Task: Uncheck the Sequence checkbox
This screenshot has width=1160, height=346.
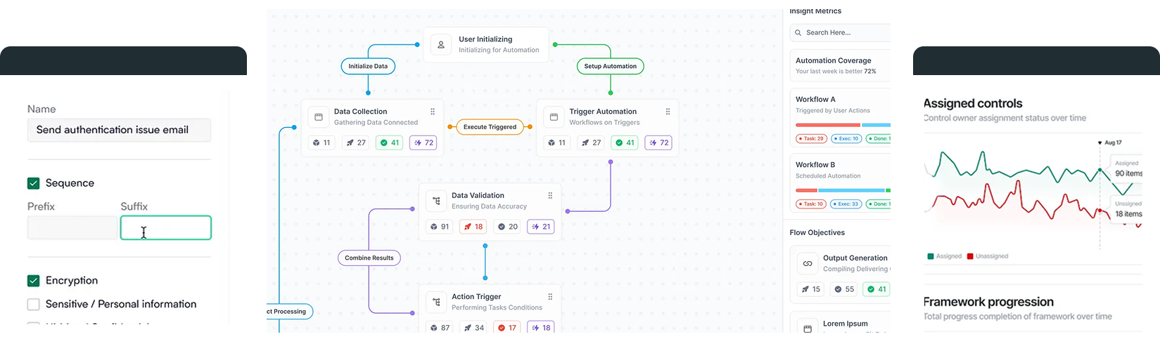Action: 33,183
